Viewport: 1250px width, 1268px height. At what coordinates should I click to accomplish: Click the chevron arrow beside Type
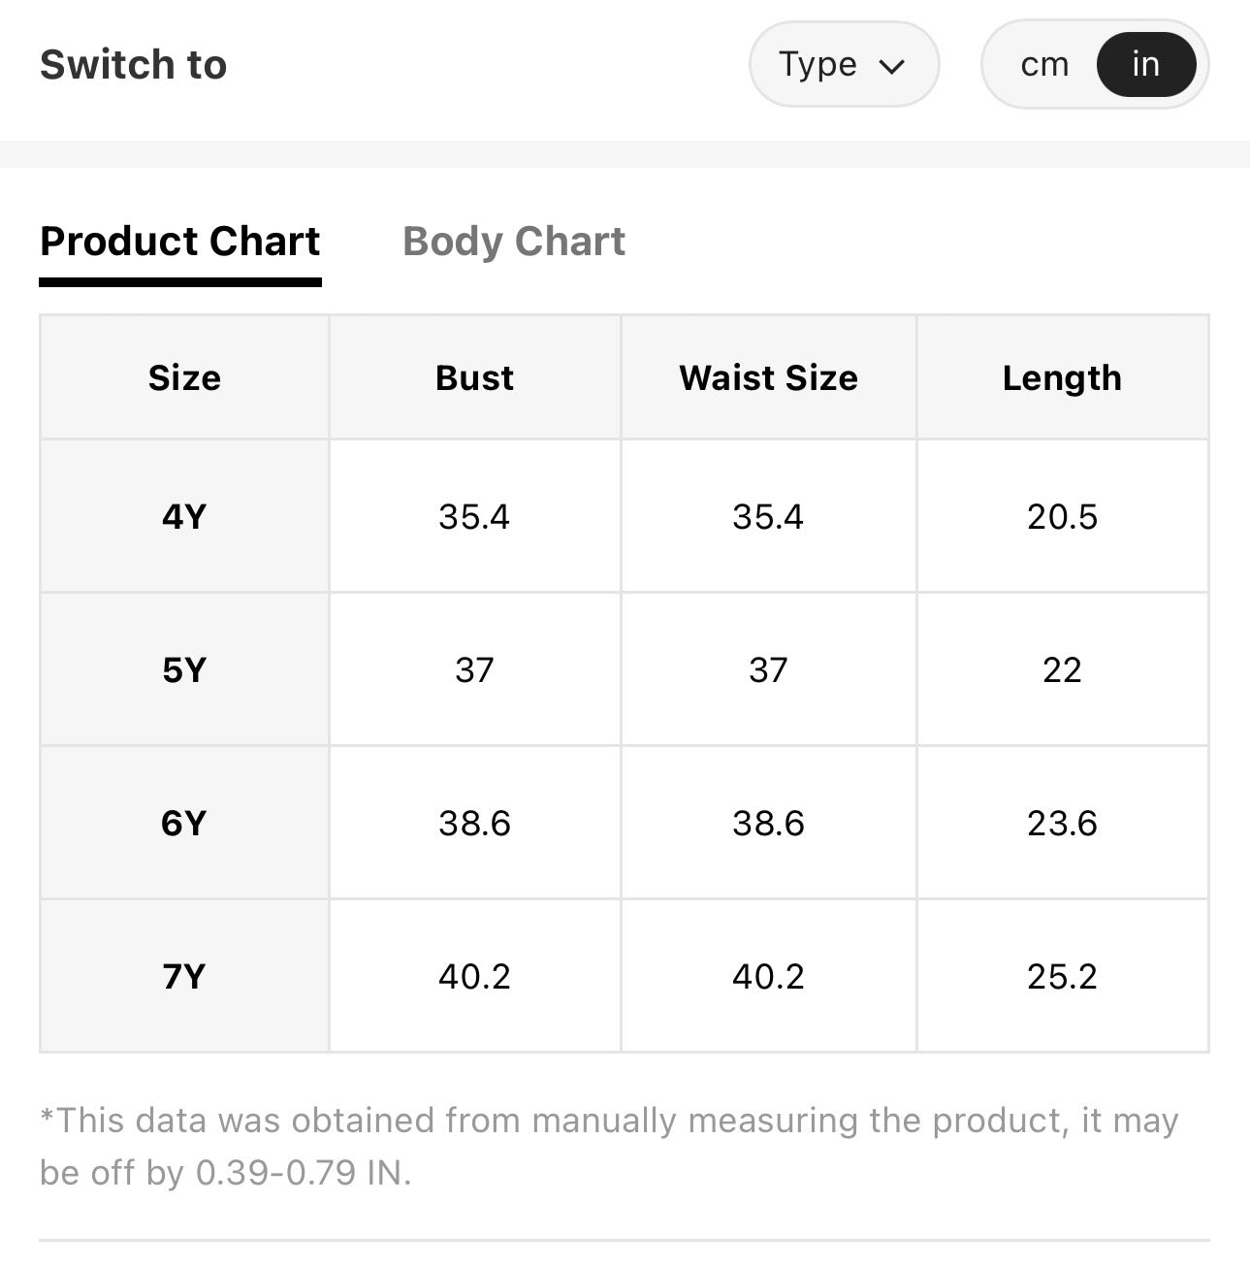(x=891, y=66)
